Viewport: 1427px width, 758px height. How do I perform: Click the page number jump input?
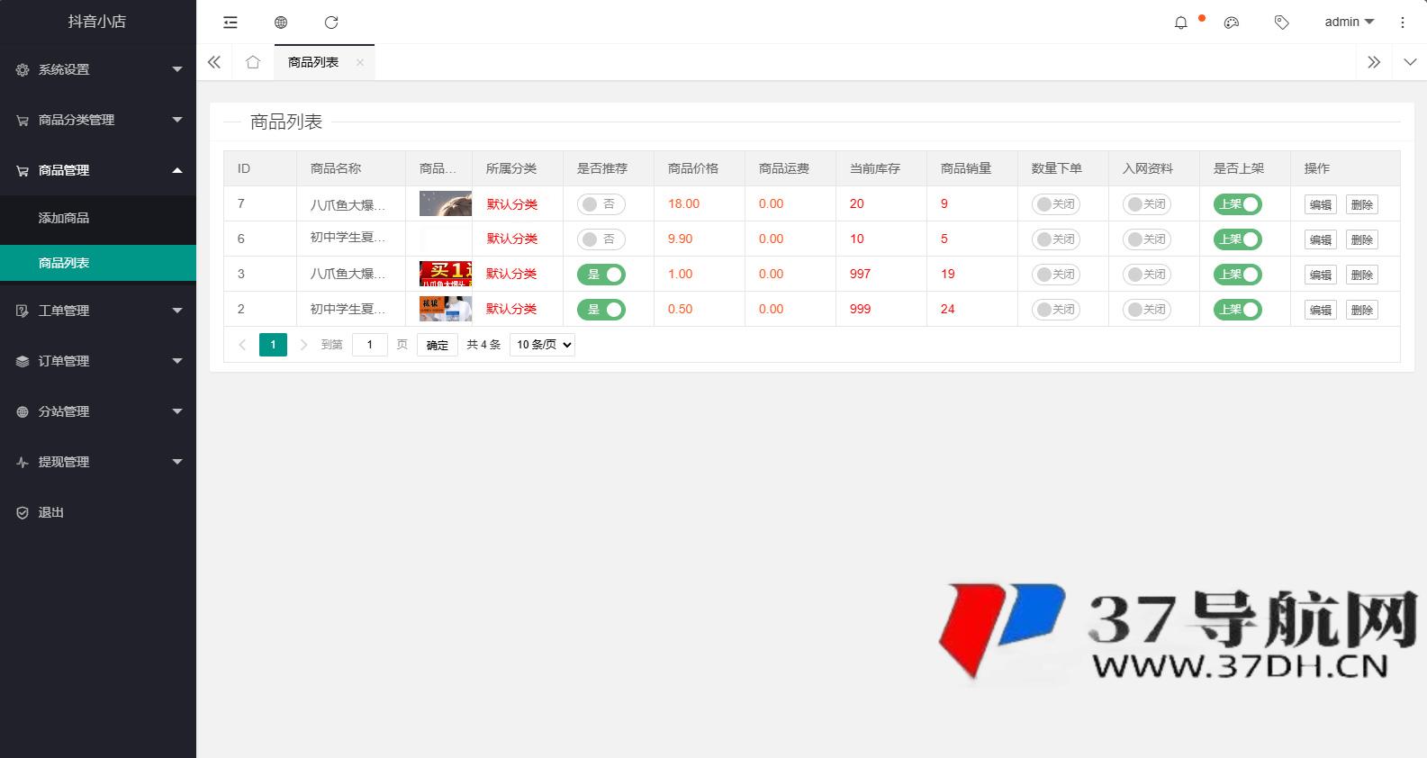pos(369,345)
